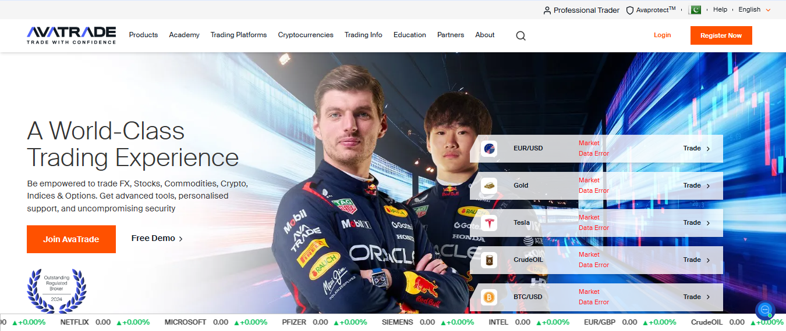Open the live chat bubble icon
The image size is (786, 331).
coord(765,310)
